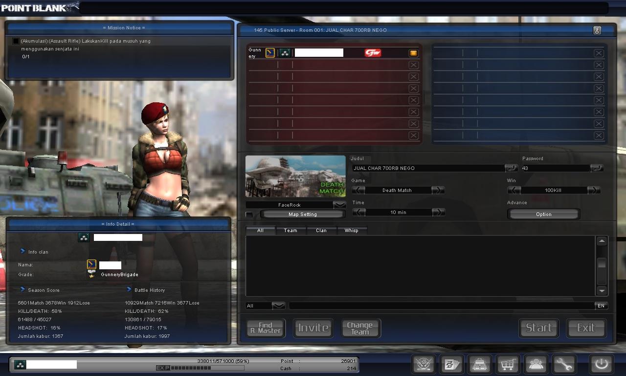Switch to the All chat tab
Screen dimensions: 626x376
(x=260, y=230)
